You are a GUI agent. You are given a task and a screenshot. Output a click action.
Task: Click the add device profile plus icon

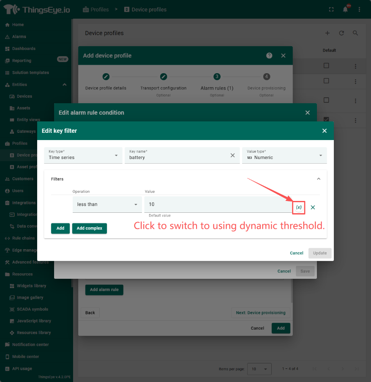(x=327, y=33)
